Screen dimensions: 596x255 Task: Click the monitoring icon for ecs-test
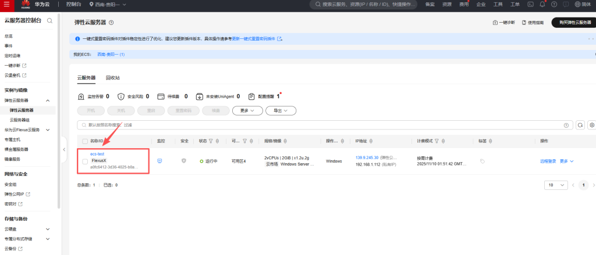pos(159,161)
